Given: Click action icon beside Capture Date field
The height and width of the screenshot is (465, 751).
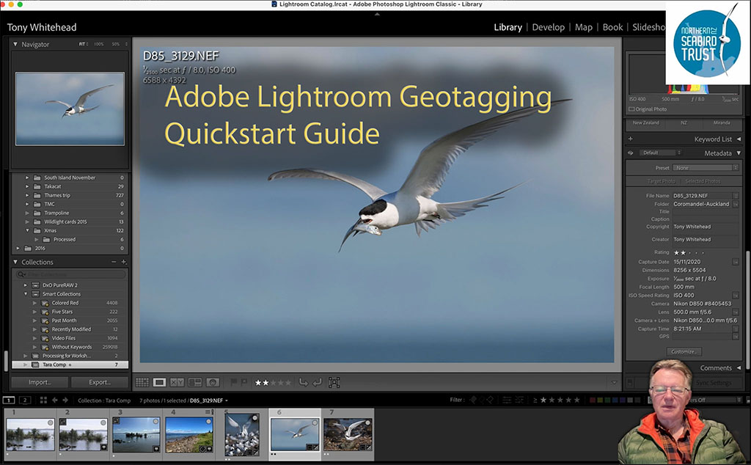Looking at the screenshot, I should click(x=736, y=262).
